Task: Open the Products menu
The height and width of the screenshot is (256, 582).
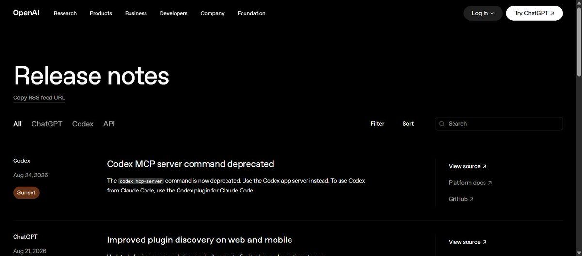Action: 101,13
